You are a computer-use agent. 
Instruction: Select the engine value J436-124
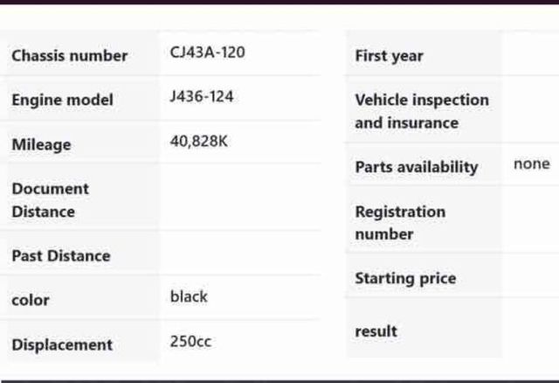tap(202, 96)
